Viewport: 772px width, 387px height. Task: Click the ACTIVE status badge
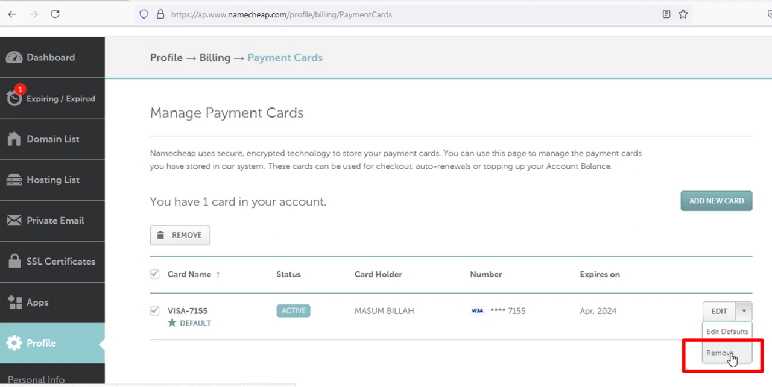point(293,311)
